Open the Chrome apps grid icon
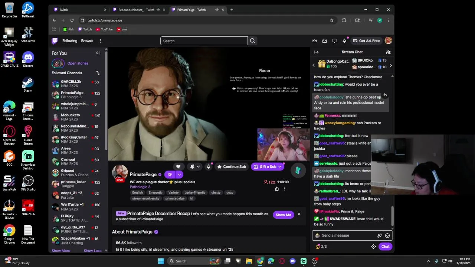This screenshot has width=475, height=267. (54, 29)
